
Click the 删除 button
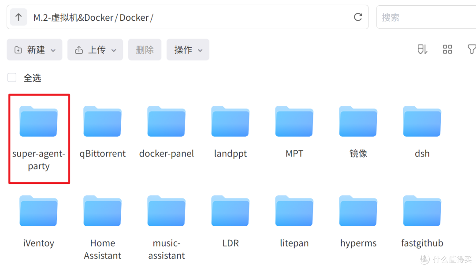pos(145,49)
